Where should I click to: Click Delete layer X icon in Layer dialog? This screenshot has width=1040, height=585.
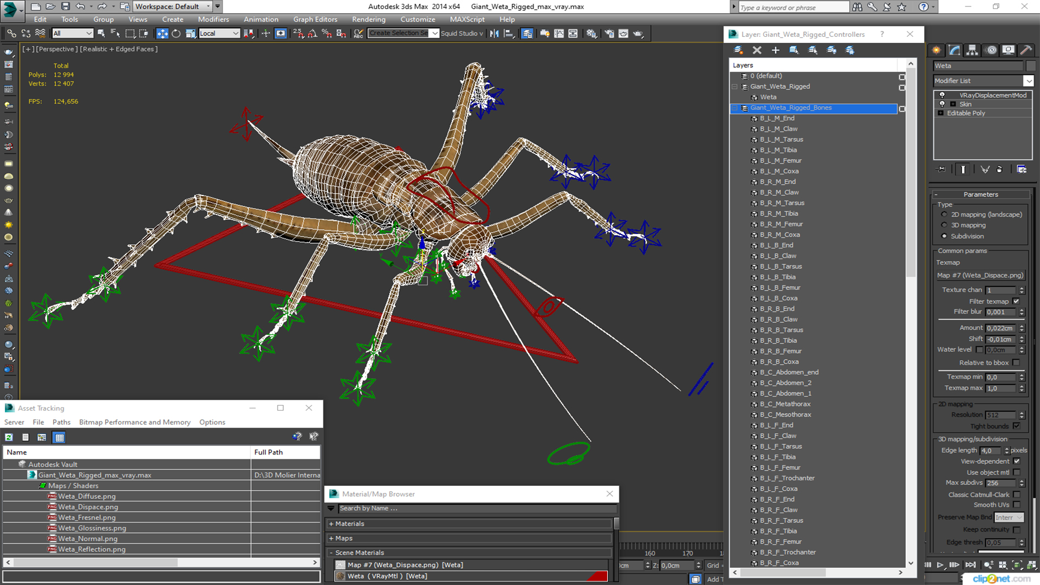coord(757,50)
